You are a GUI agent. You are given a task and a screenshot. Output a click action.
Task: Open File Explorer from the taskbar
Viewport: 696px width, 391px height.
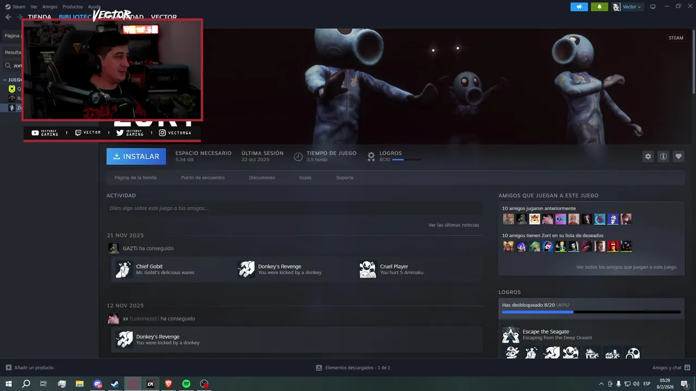[x=79, y=384]
